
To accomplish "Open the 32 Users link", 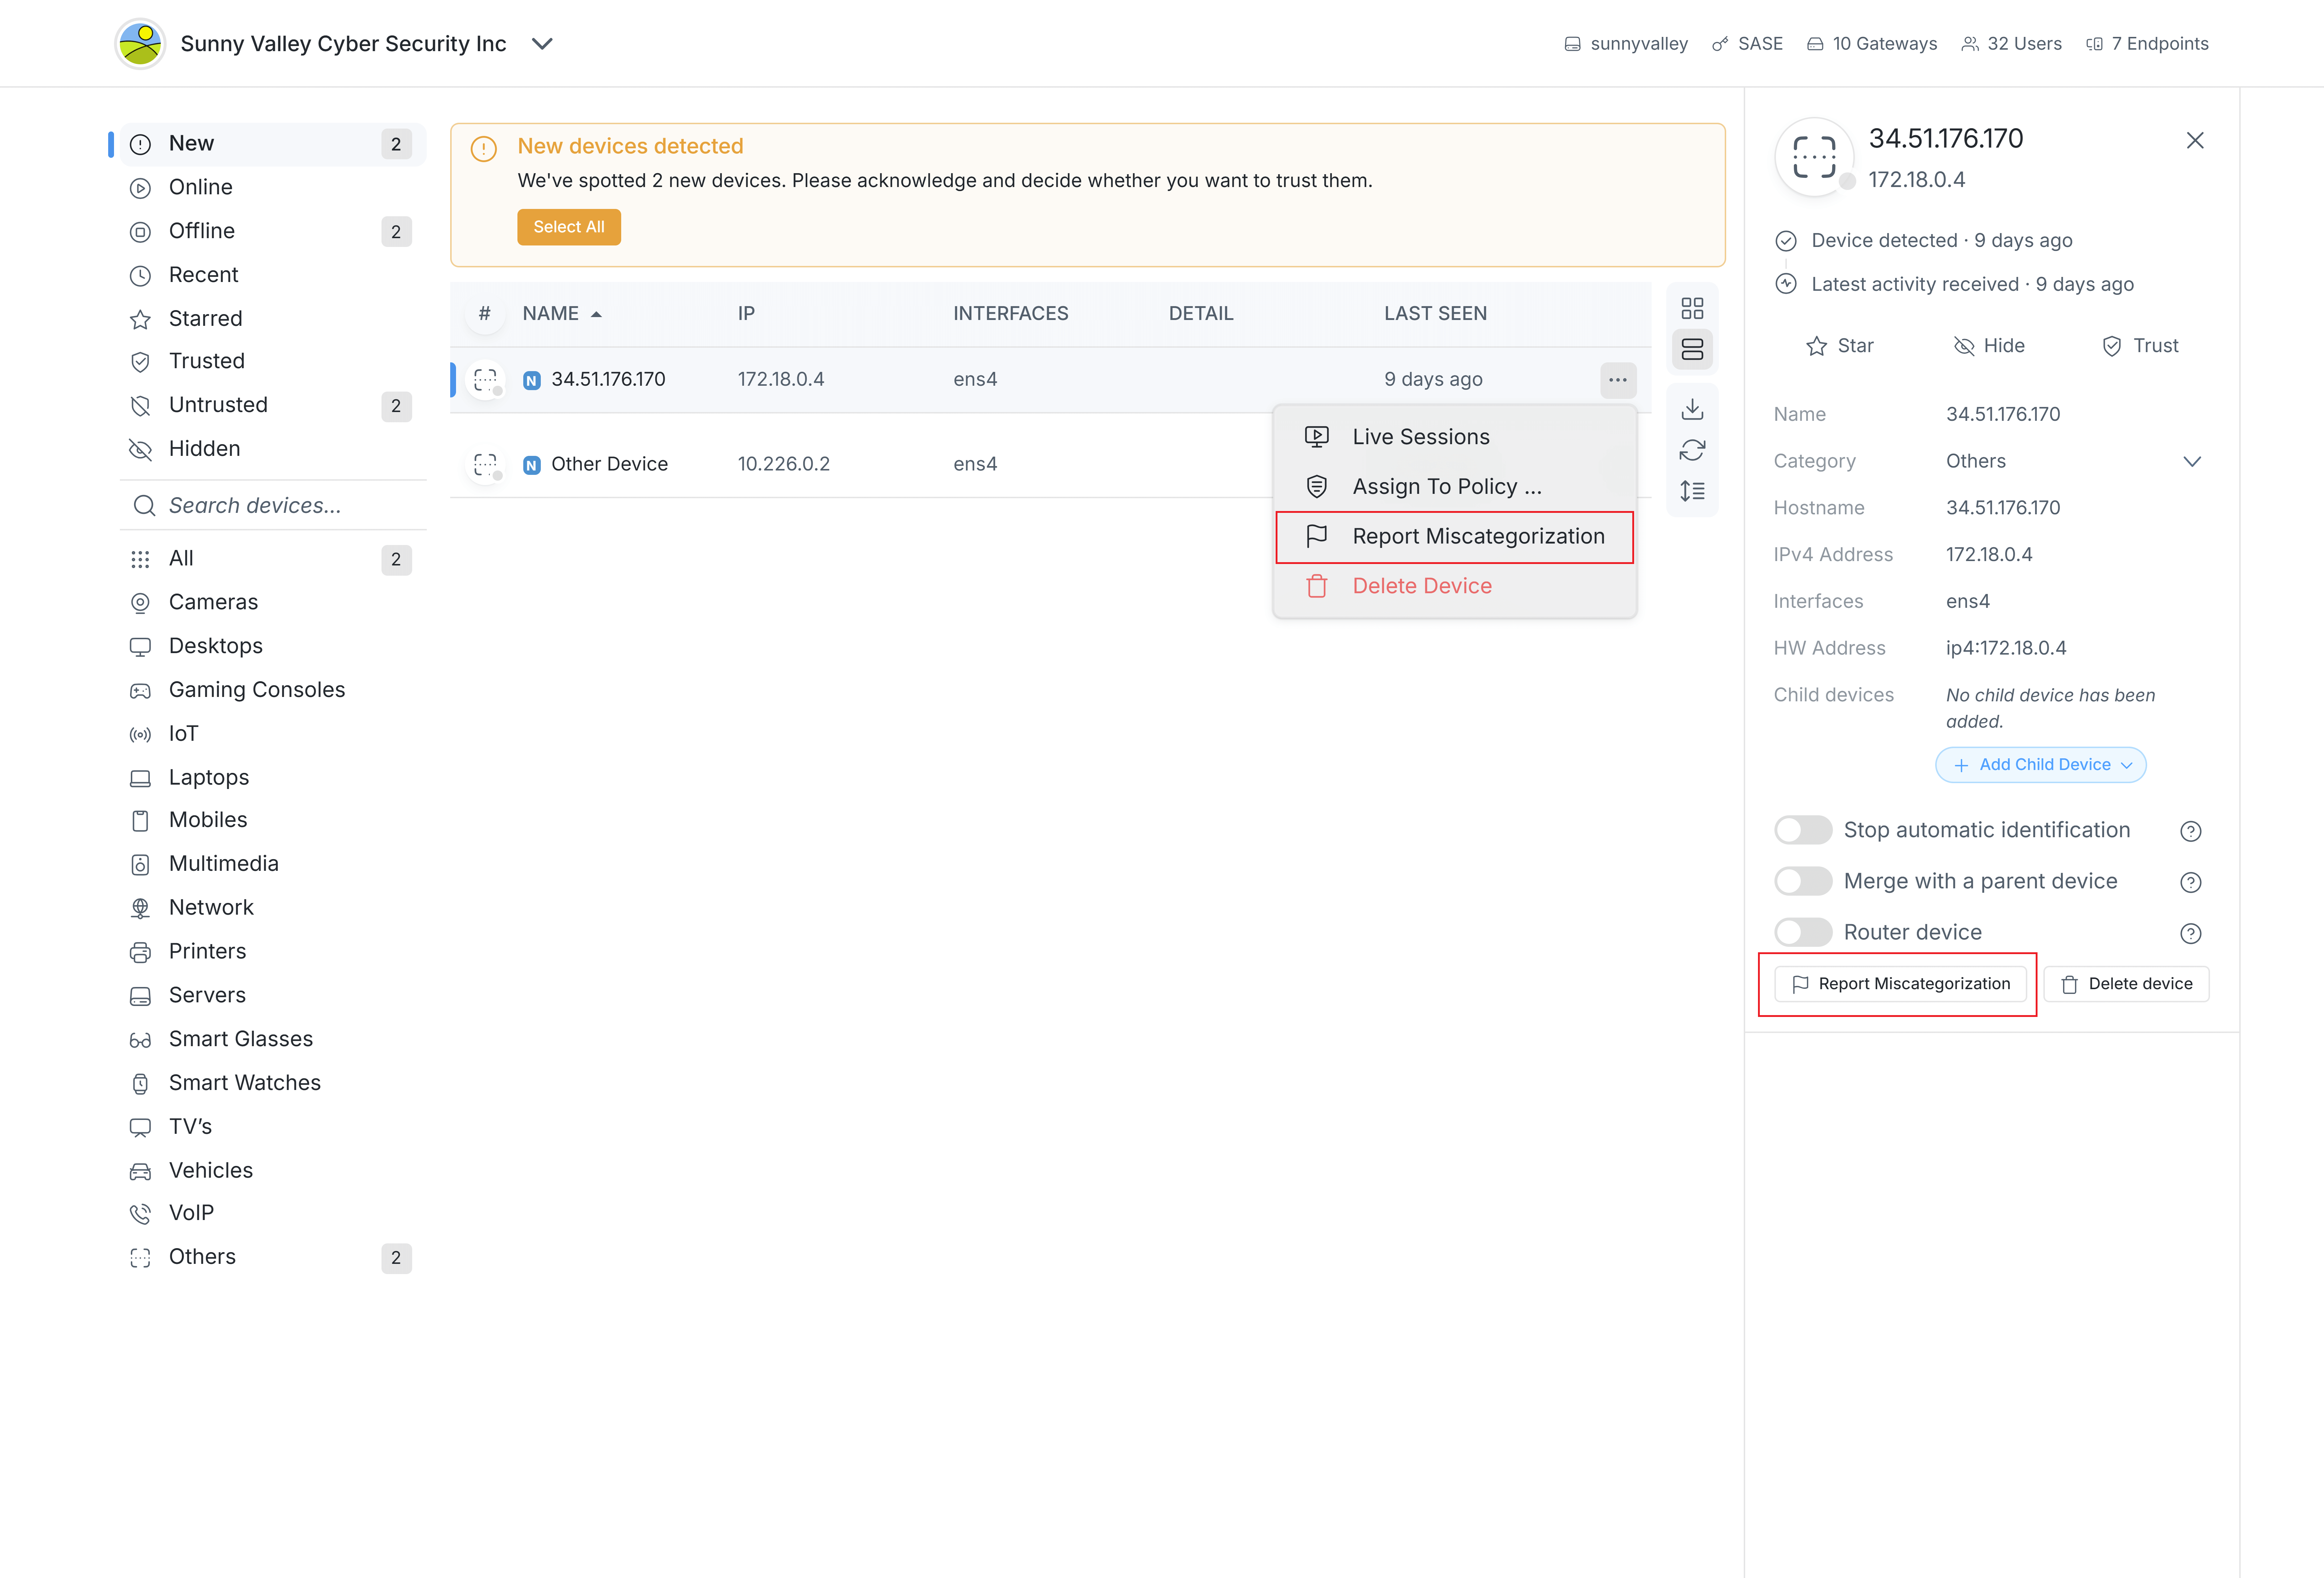I will click(x=2012, y=44).
